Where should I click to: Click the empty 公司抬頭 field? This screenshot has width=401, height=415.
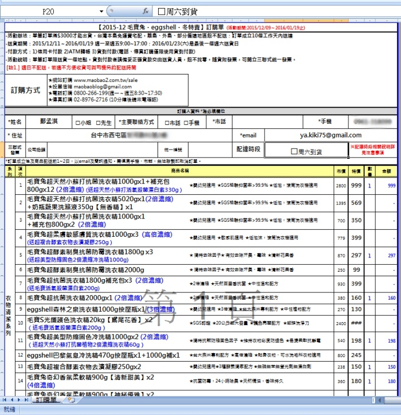pyautogui.click(x=103, y=150)
